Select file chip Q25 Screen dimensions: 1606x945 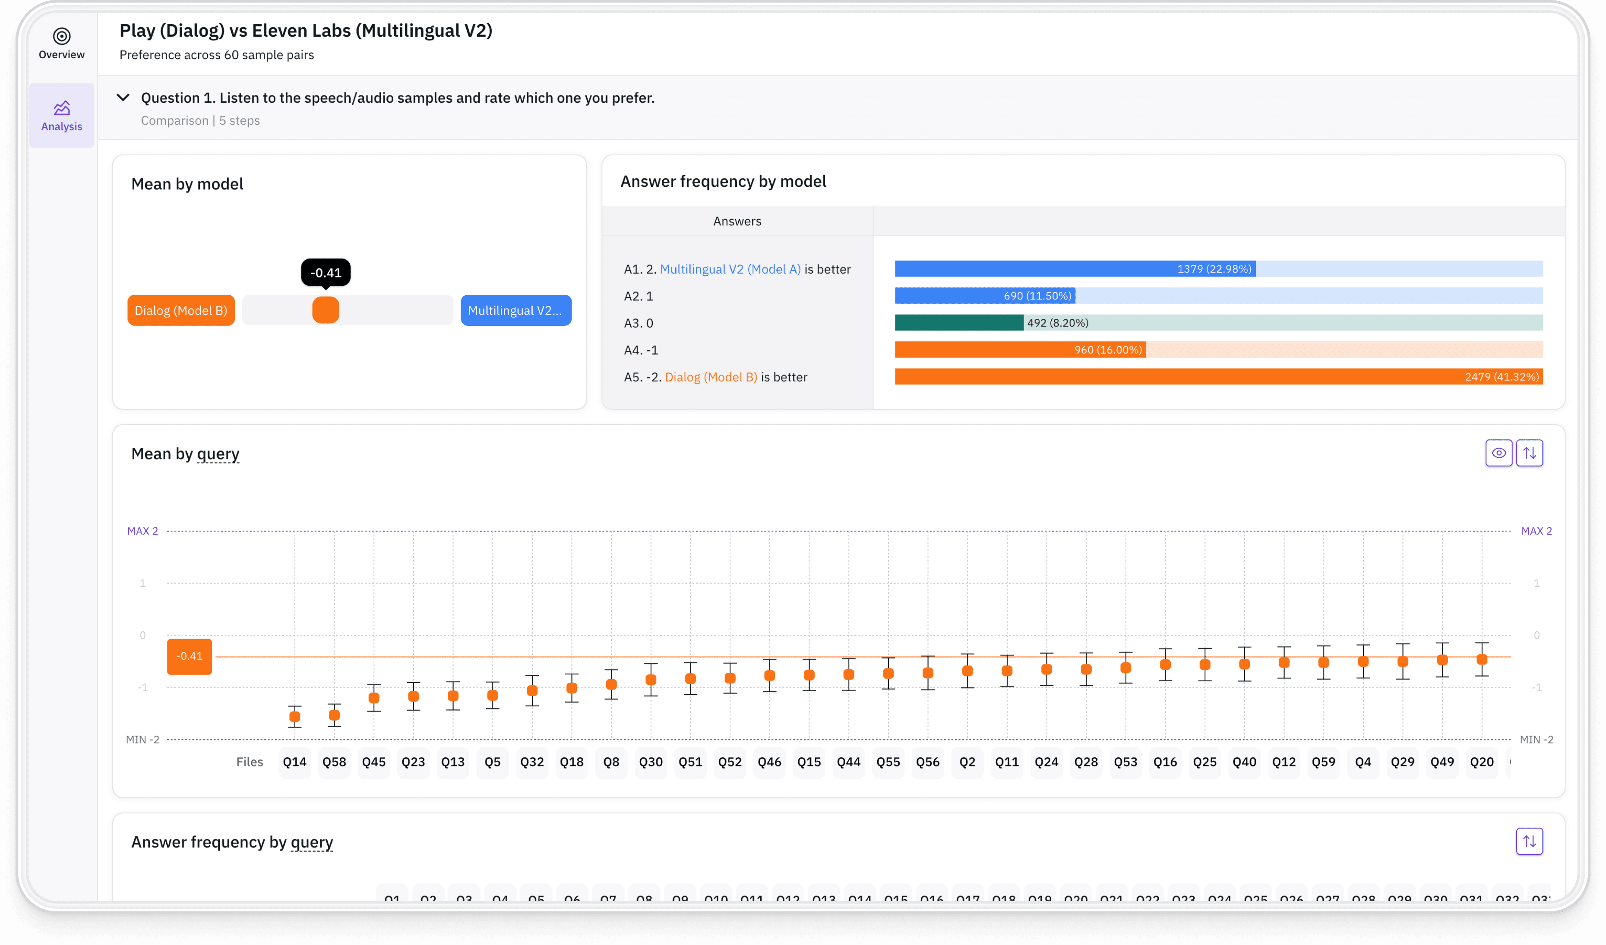[1204, 762]
